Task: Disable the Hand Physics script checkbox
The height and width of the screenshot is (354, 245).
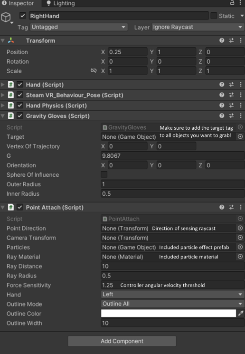Action: point(20,105)
